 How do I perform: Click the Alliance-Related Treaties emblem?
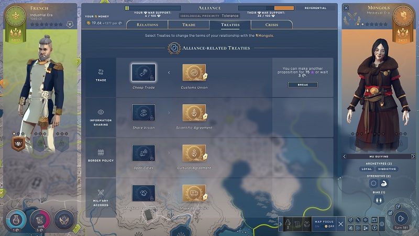[174, 48]
